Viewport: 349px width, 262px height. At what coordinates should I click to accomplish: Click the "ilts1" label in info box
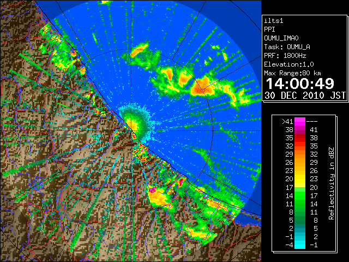[274, 21]
